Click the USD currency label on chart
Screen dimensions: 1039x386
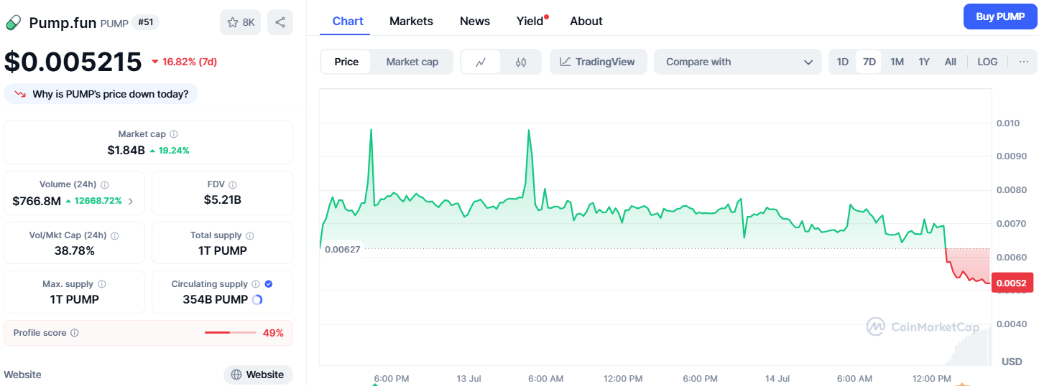click(x=1012, y=362)
